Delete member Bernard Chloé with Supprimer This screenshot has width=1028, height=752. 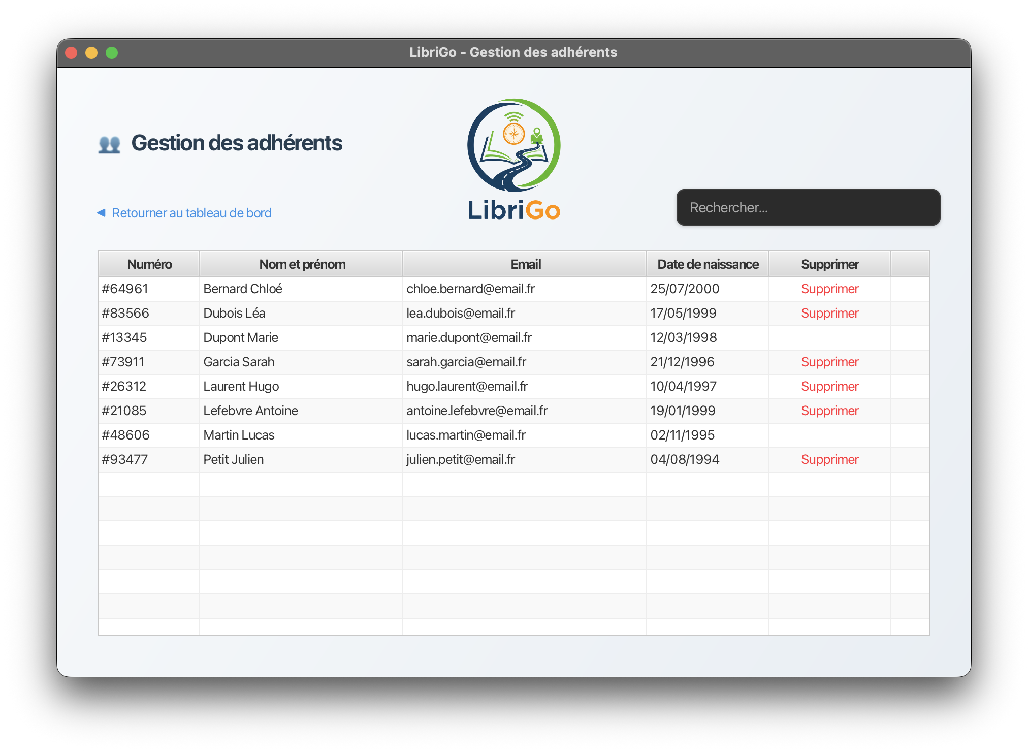tap(829, 289)
